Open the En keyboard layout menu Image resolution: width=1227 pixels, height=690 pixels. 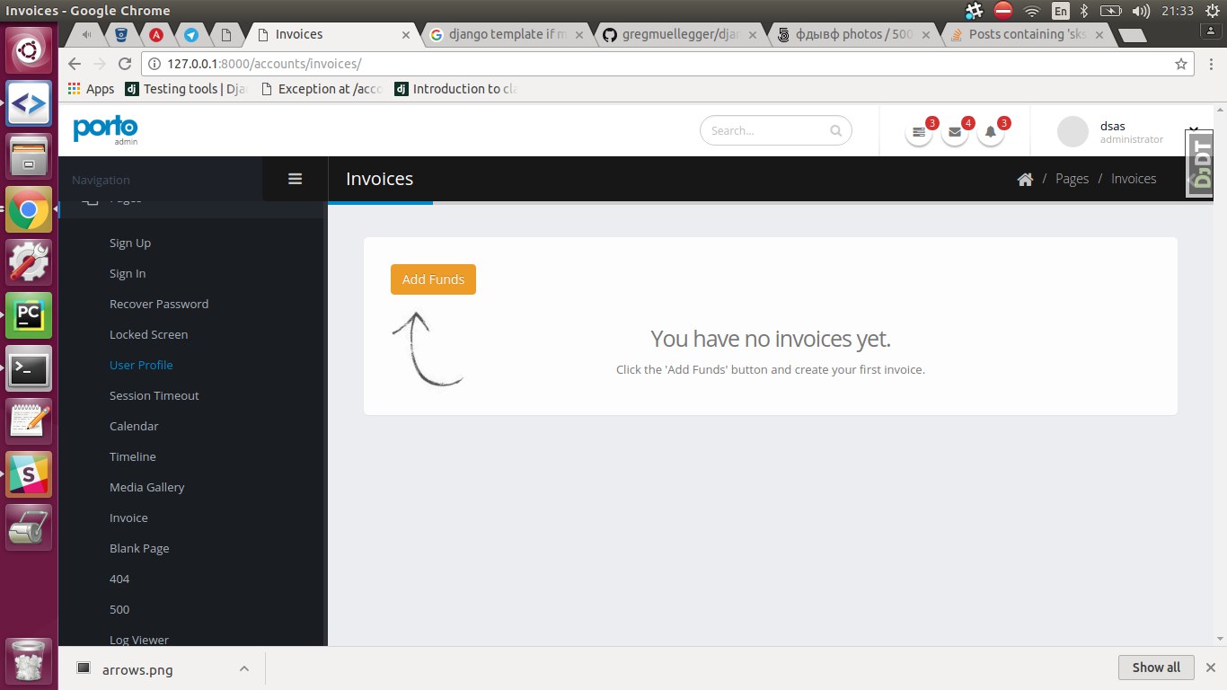coord(1061,11)
